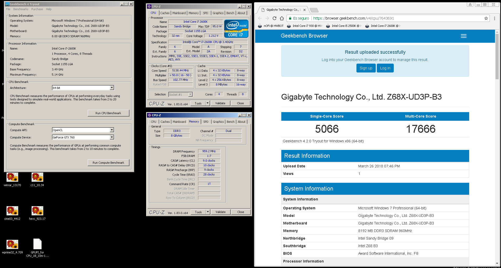
Task: Click the Multi-Core score 17666
Action: point(421,129)
